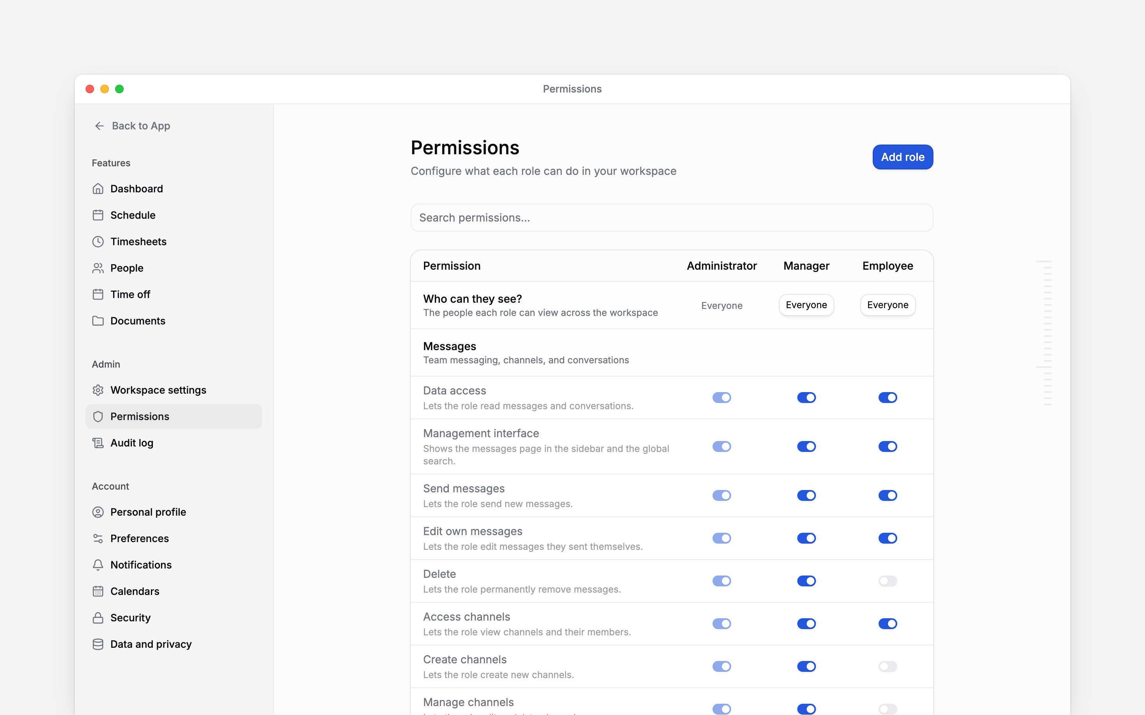The height and width of the screenshot is (715, 1145).
Task: Click the Back to App arrow icon
Action: (x=99, y=126)
